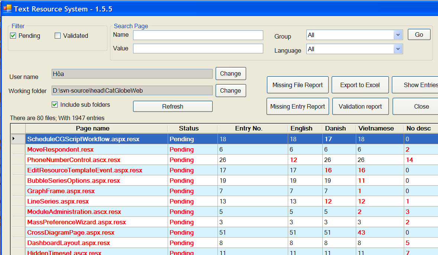Click Export to Excel button
438x255 pixels.
pyautogui.click(x=360, y=85)
